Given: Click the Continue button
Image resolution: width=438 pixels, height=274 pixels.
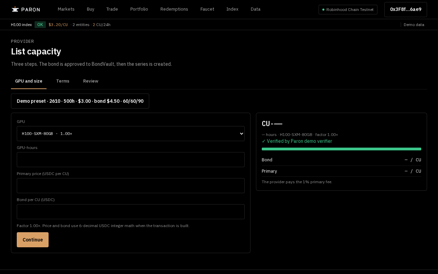Looking at the screenshot, I should pos(33,240).
